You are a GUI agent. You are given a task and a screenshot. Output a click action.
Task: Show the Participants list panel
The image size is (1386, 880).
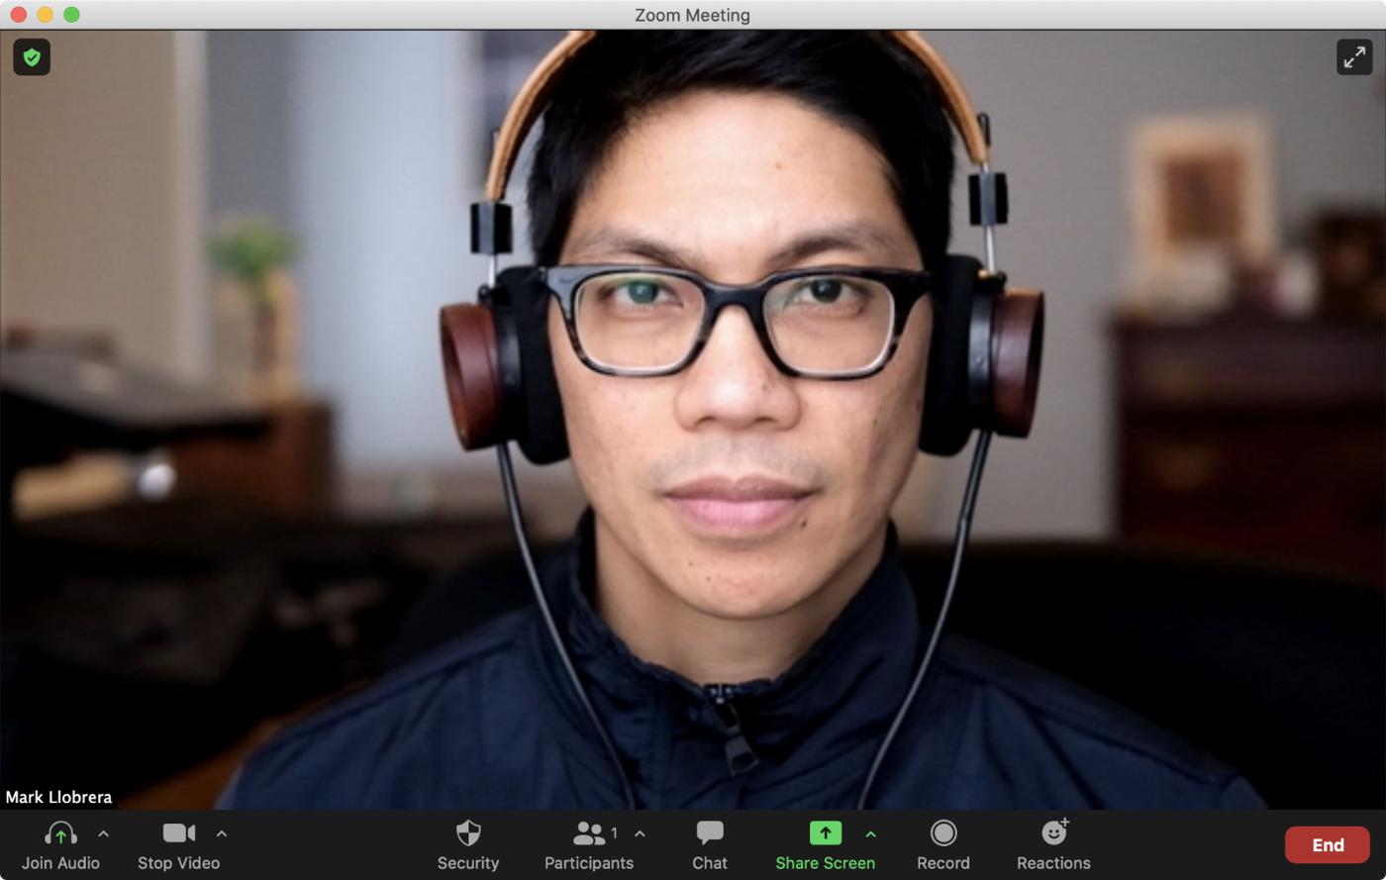[590, 834]
